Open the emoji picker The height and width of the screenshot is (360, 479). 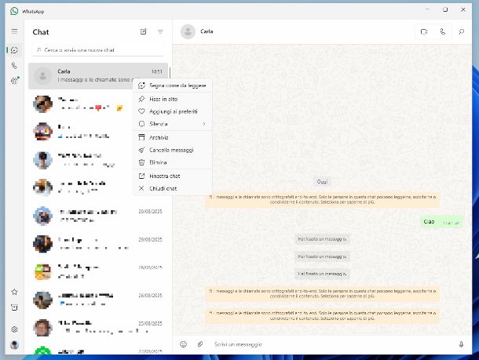tap(183, 344)
